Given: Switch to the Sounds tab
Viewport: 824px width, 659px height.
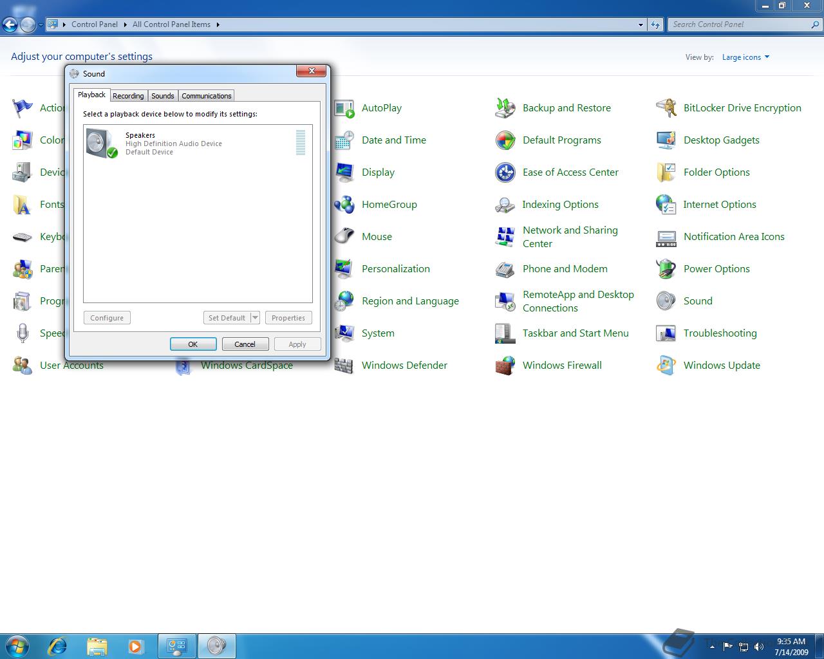Looking at the screenshot, I should point(163,96).
